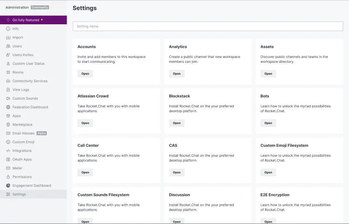Image resolution: width=349 pixels, height=224 pixels.
Task: Click the Mailer envelope icon
Action: [8, 168]
